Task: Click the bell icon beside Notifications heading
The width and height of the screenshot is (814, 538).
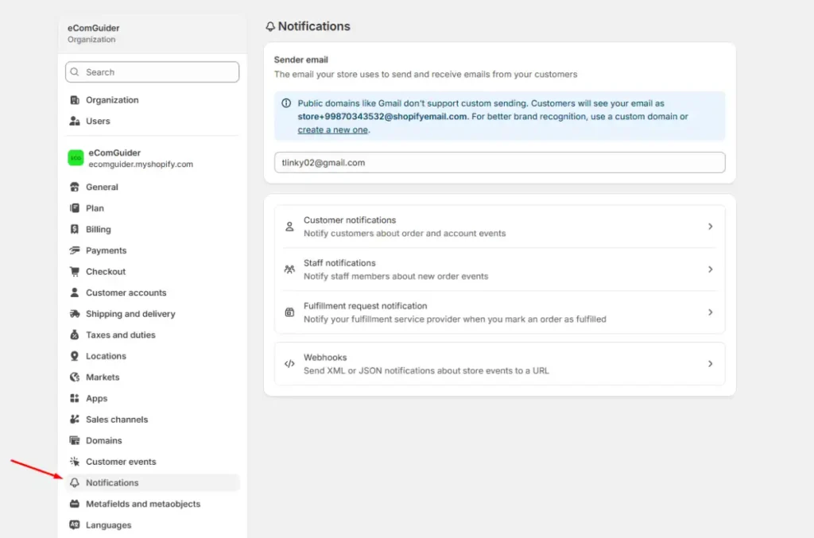Action: tap(270, 26)
